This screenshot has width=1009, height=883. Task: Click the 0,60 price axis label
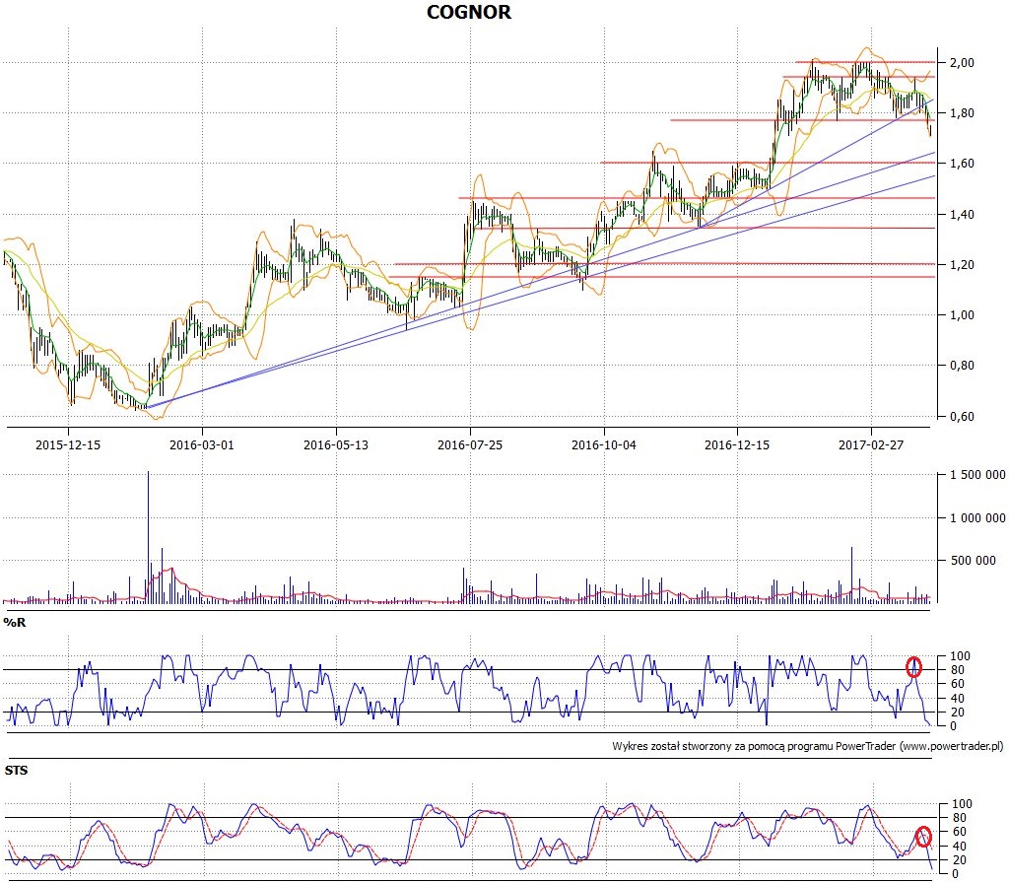[962, 417]
